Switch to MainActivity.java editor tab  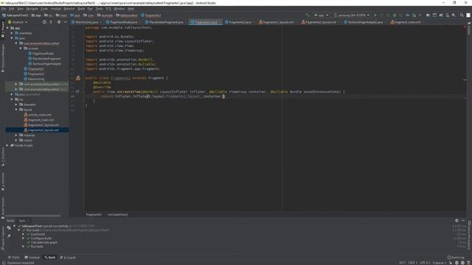click(86, 22)
